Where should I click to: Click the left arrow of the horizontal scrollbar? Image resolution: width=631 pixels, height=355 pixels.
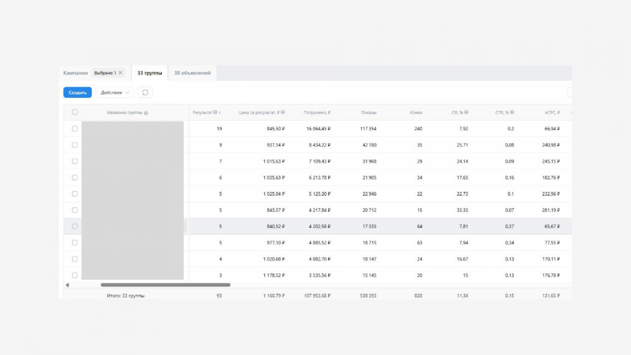pos(67,285)
